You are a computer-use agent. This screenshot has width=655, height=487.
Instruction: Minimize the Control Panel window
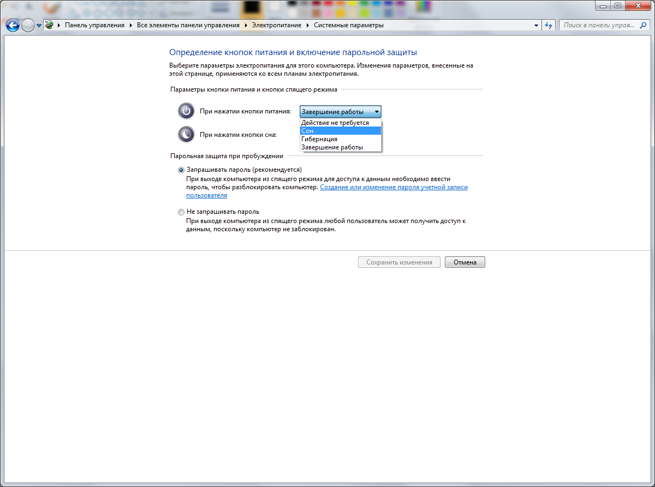[604, 5]
